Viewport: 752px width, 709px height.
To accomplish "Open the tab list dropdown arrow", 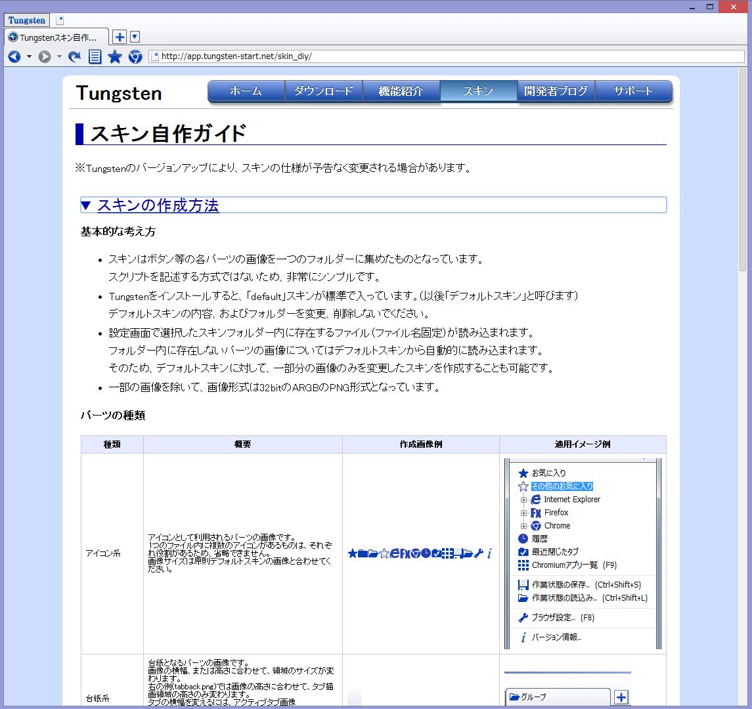I will 135,37.
